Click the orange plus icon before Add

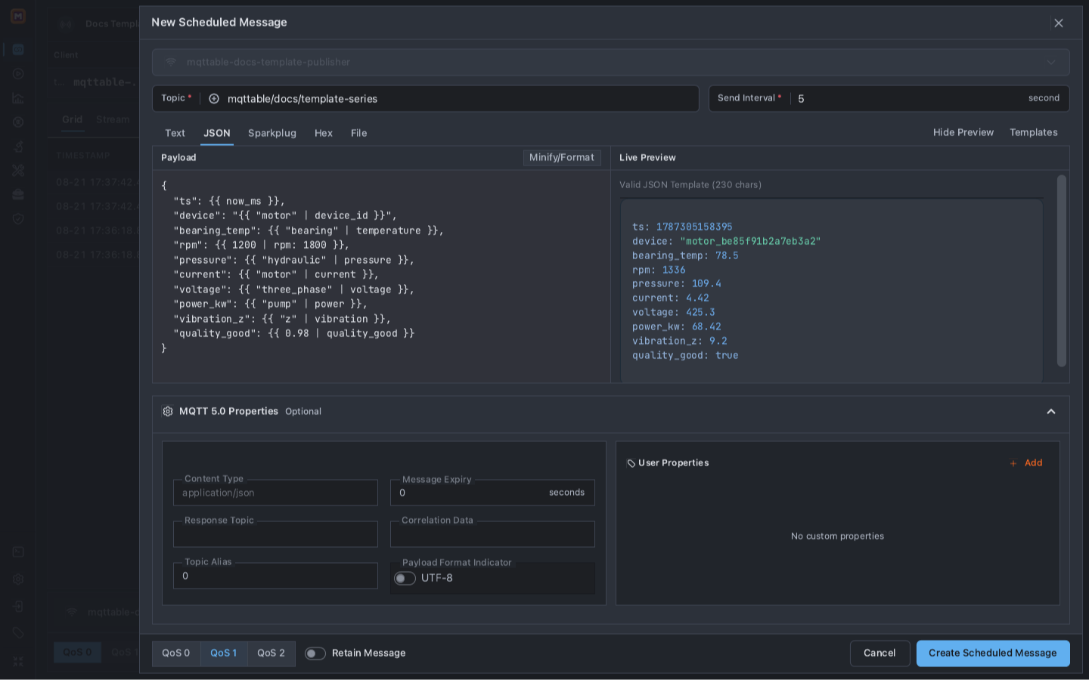tap(1013, 463)
